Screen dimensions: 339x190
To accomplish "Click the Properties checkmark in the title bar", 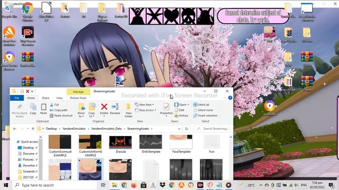I will (x=22, y=91).
